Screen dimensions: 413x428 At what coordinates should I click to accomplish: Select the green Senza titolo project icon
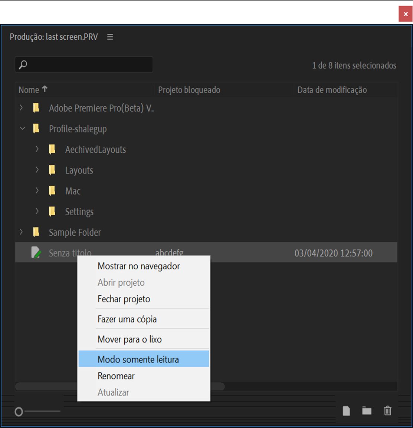[36, 252]
